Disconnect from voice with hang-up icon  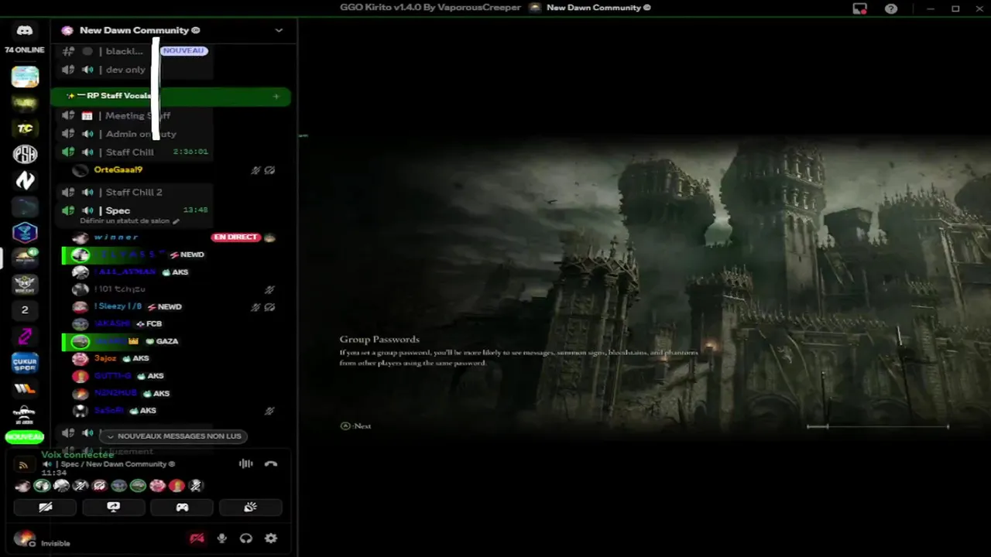point(270,464)
